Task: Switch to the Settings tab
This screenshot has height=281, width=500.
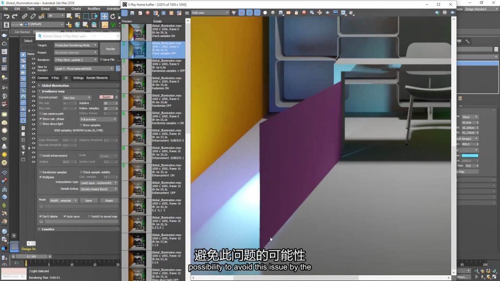Action: pyautogui.click(x=78, y=78)
